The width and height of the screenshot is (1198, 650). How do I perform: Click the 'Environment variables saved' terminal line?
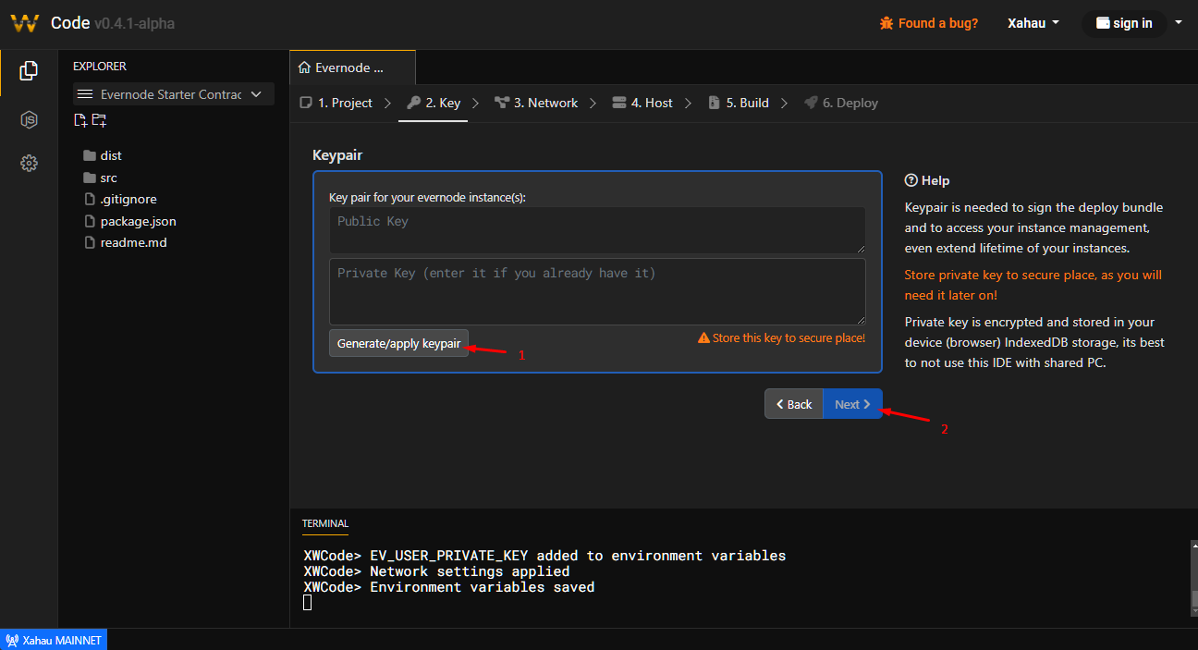[x=449, y=587]
